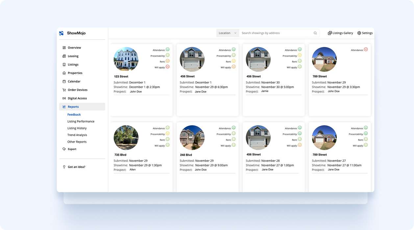This screenshot has width=414, height=230.
Task: Click the ShowMojo logo icon
Action: [x=61, y=33]
